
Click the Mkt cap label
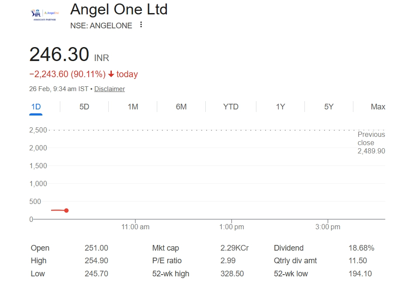click(x=166, y=248)
